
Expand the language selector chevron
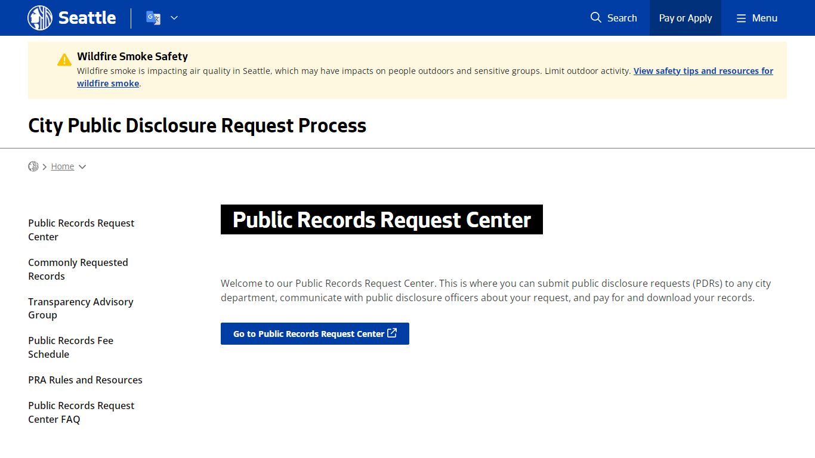(174, 18)
